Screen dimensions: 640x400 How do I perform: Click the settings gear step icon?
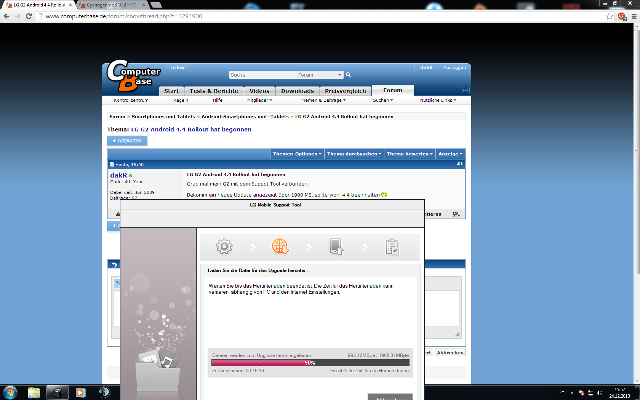pyautogui.click(x=224, y=246)
